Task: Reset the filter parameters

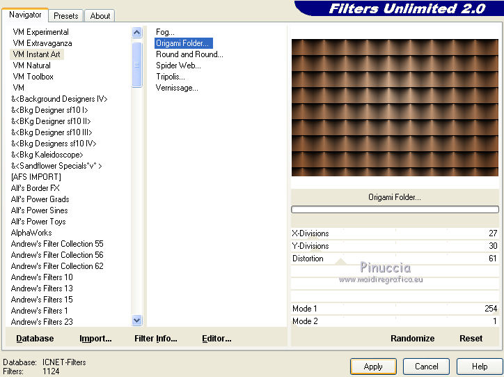Action: click(471, 339)
